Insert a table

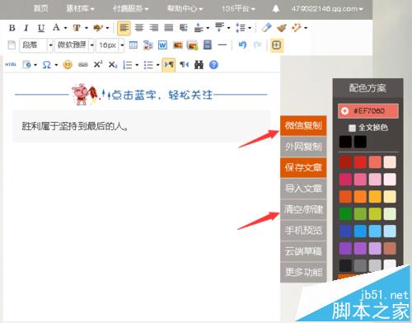133,45
